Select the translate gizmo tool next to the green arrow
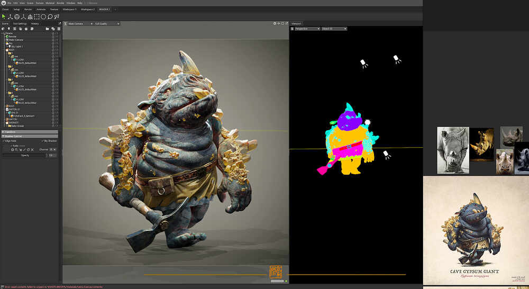This screenshot has width=529, height=289. click(x=10, y=16)
